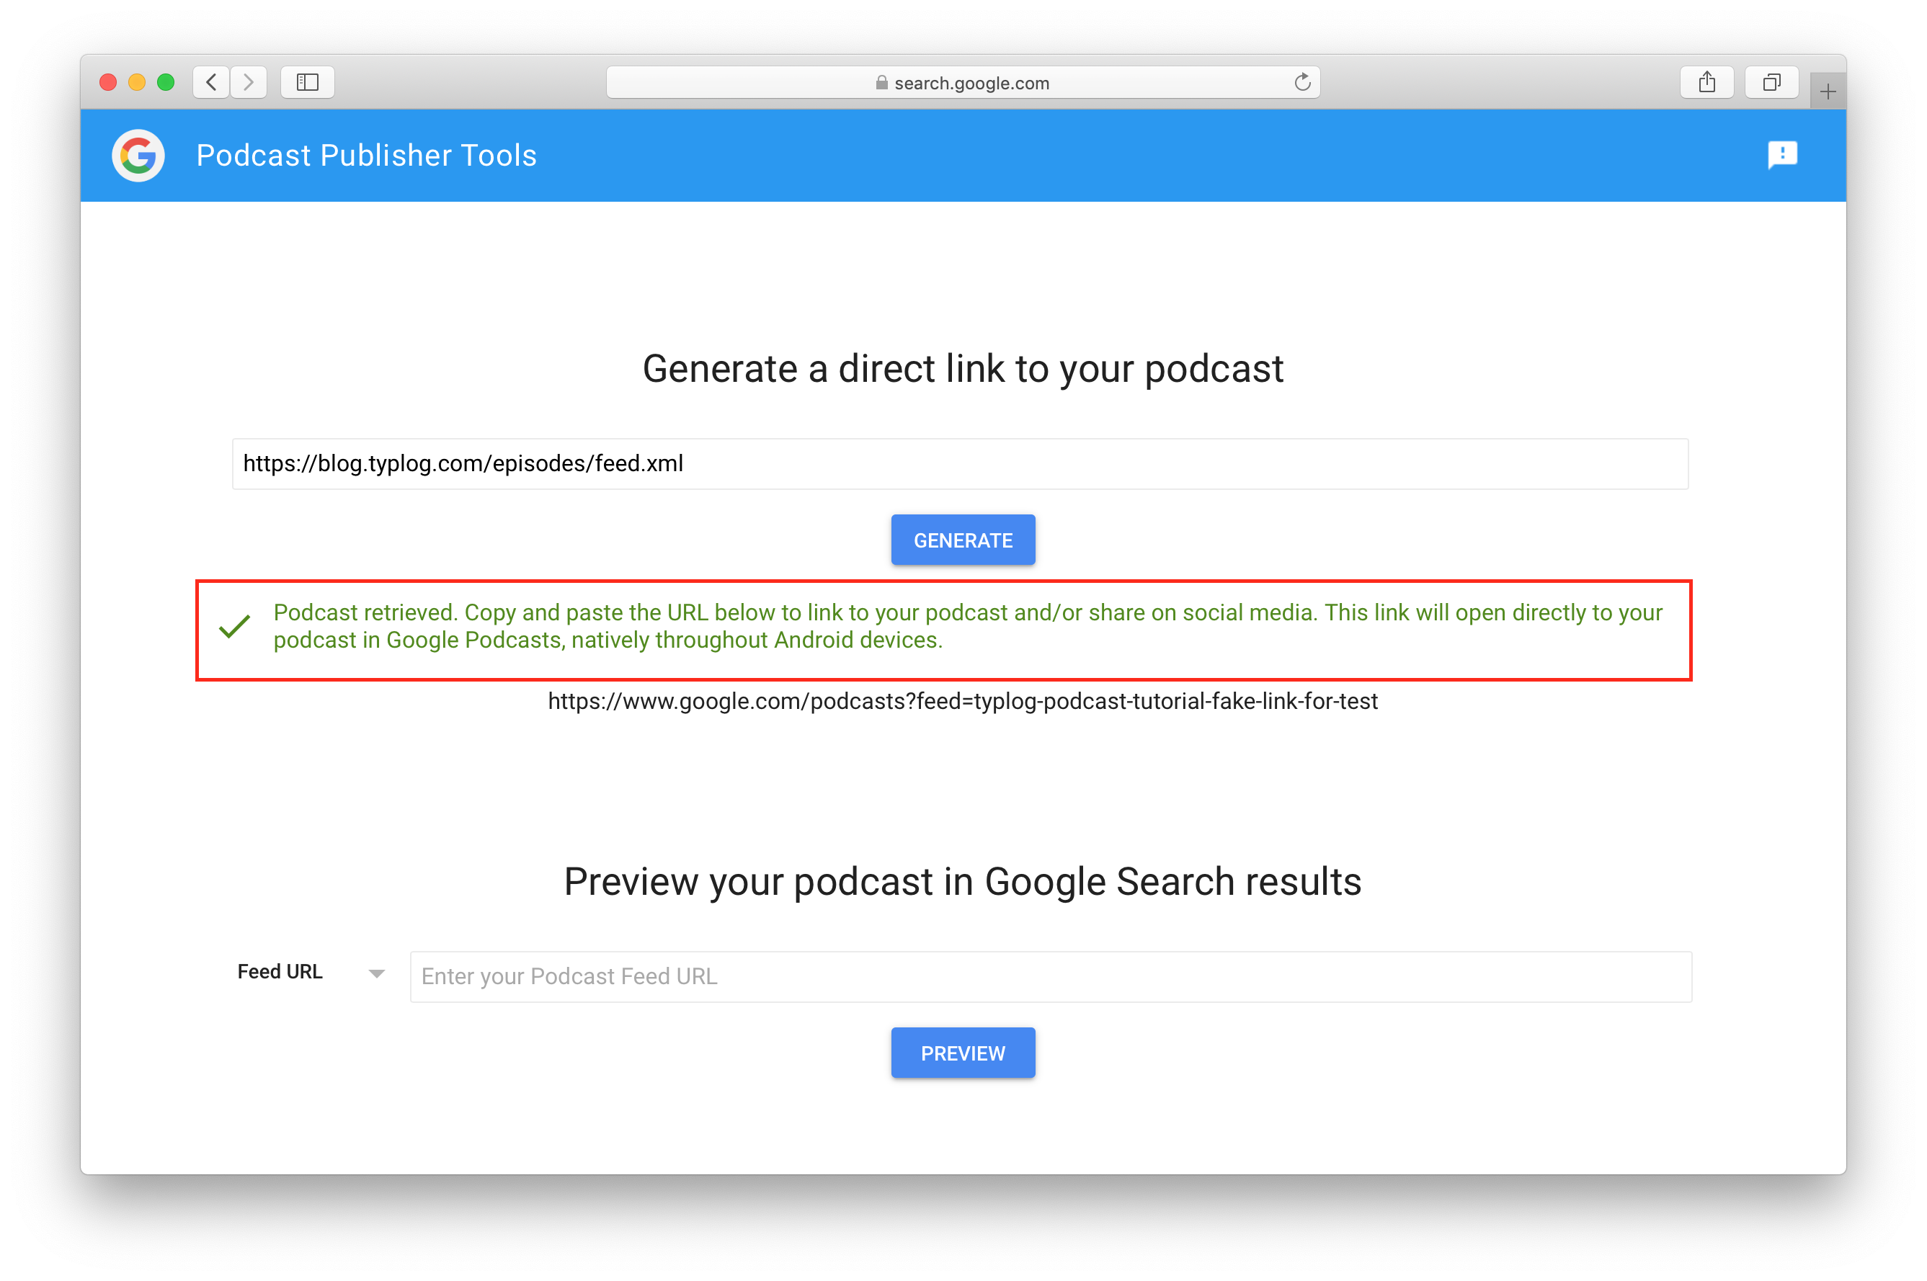Click the Safari back arrow

(x=212, y=83)
